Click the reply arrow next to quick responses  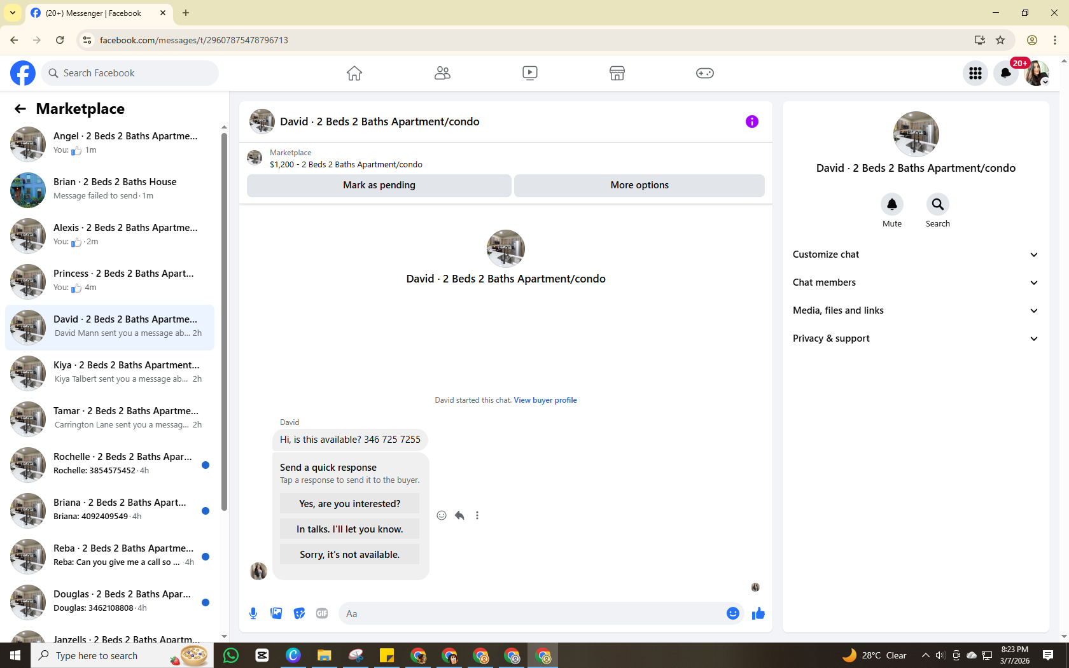(x=459, y=515)
